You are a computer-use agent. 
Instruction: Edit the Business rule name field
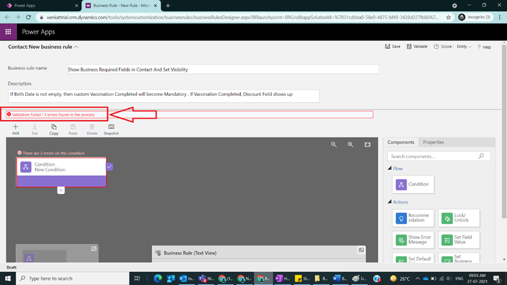[x=223, y=69]
